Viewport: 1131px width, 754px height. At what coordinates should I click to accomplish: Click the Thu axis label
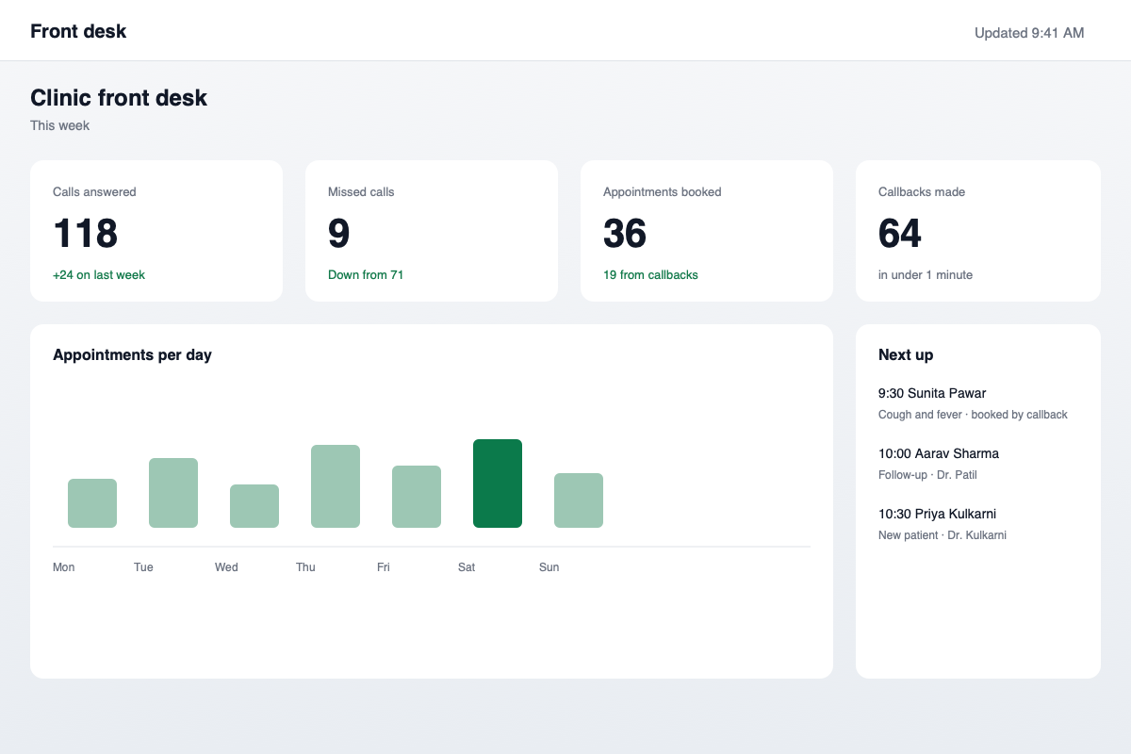[x=305, y=567]
